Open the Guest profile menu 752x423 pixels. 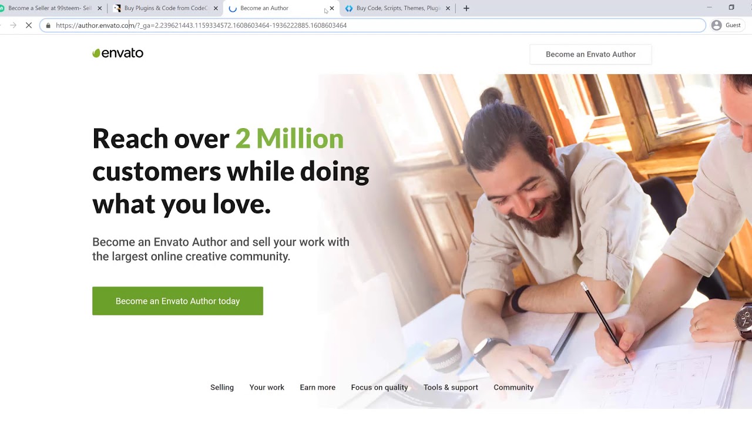pyautogui.click(x=726, y=25)
